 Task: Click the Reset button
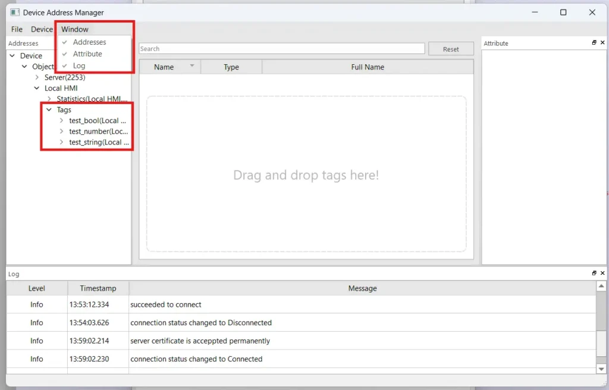click(451, 49)
